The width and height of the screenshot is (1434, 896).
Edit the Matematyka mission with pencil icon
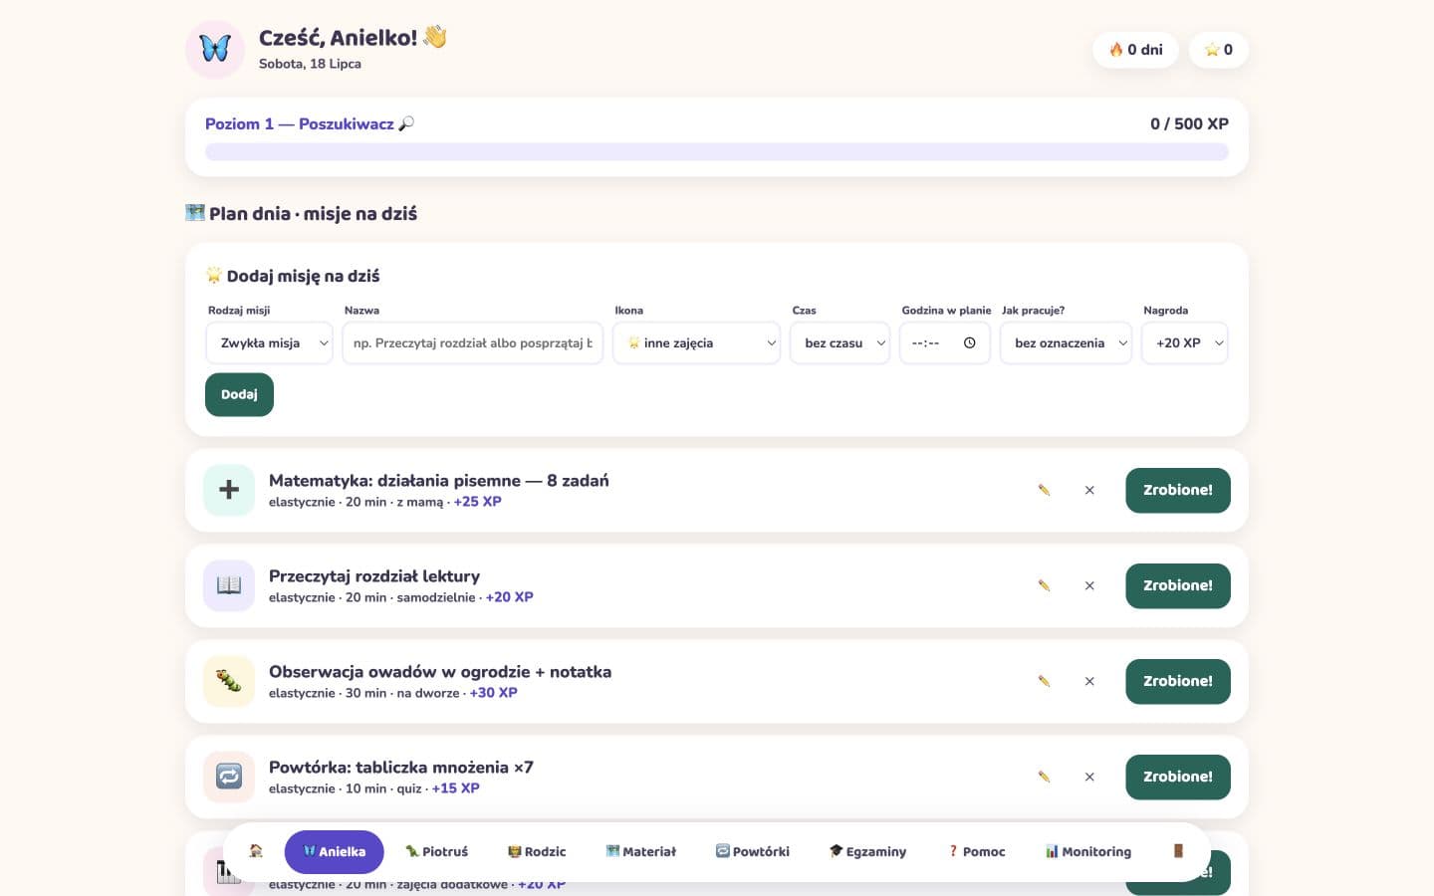[x=1044, y=490]
